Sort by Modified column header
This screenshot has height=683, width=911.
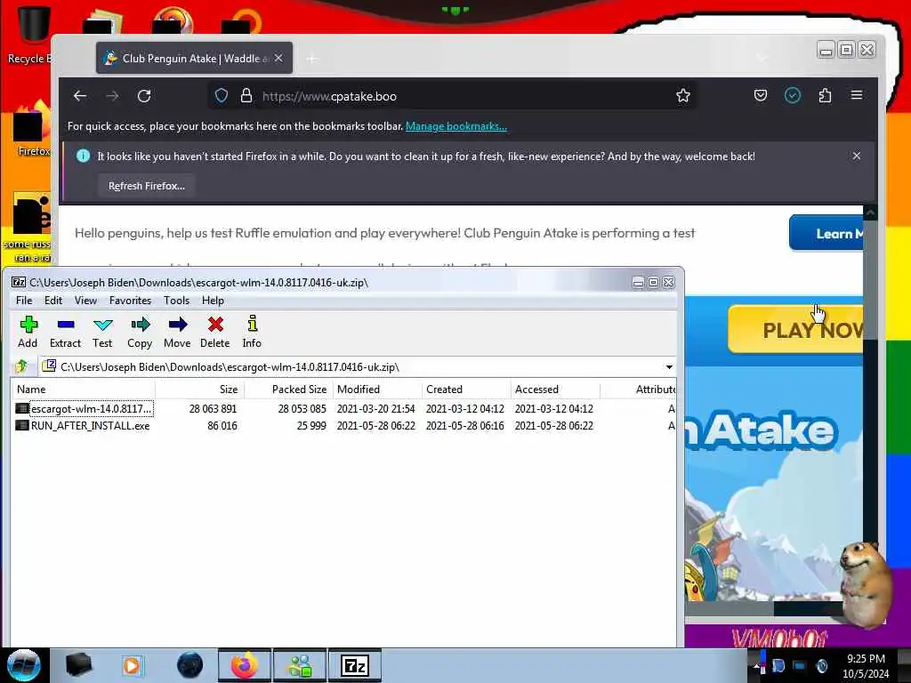pos(377,390)
